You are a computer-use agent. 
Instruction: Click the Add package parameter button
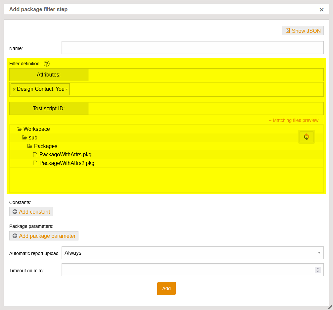click(x=44, y=236)
